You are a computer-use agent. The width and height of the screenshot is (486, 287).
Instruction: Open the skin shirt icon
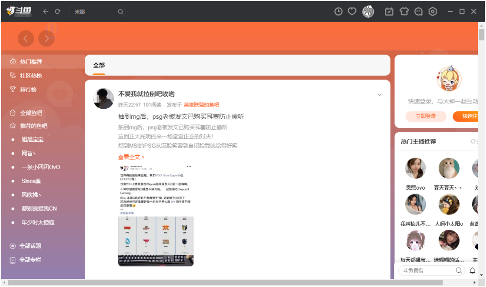[404, 11]
